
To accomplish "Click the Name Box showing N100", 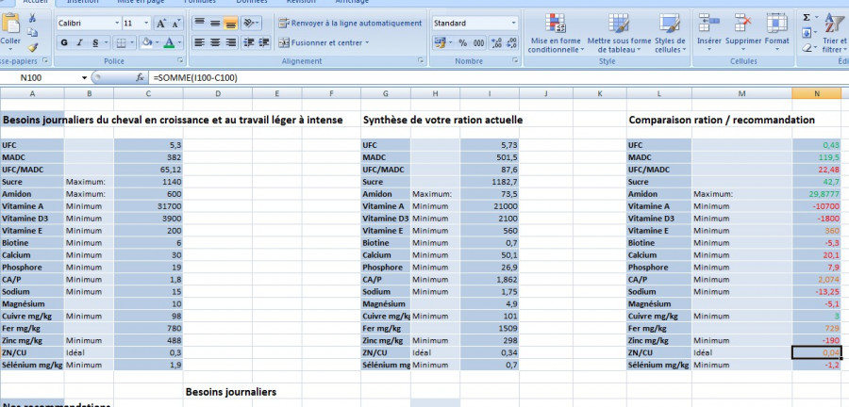I will click(40, 78).
